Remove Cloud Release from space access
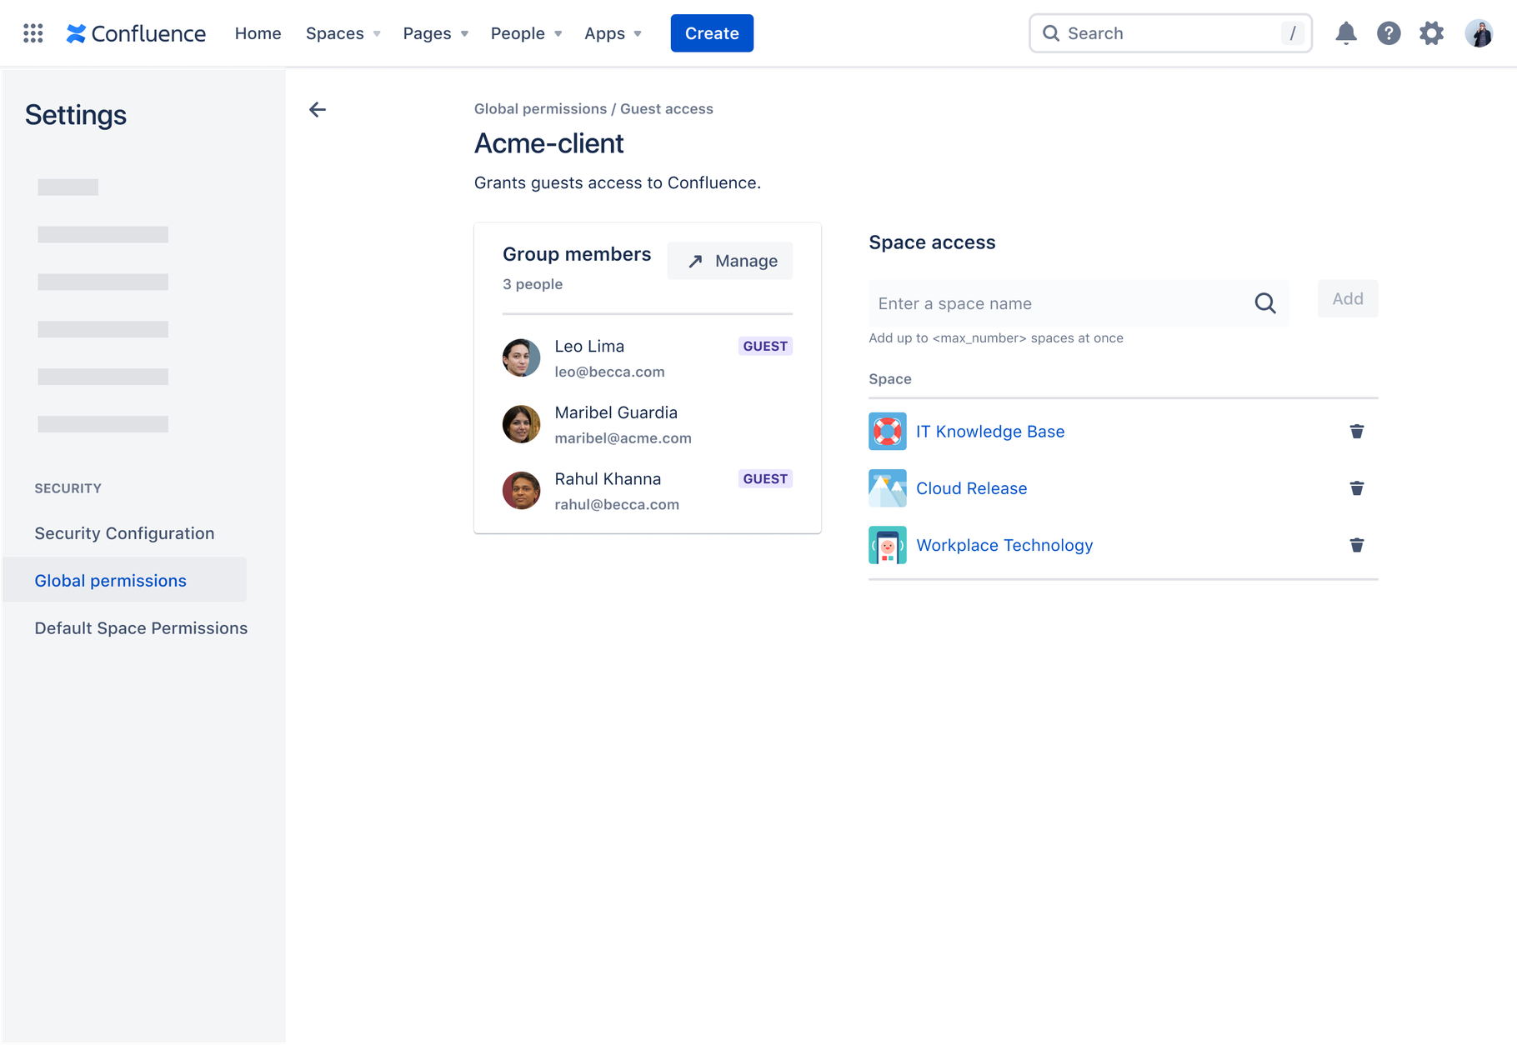 [x=1357, y=488]
